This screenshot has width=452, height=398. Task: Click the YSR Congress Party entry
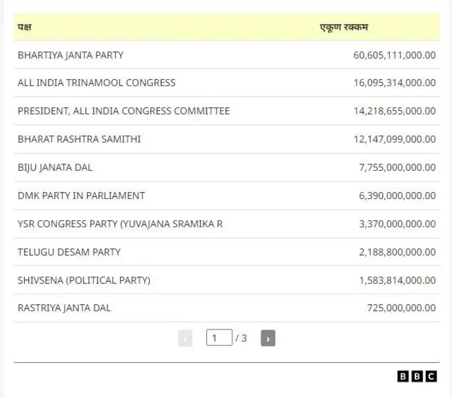tap(120, 224)
